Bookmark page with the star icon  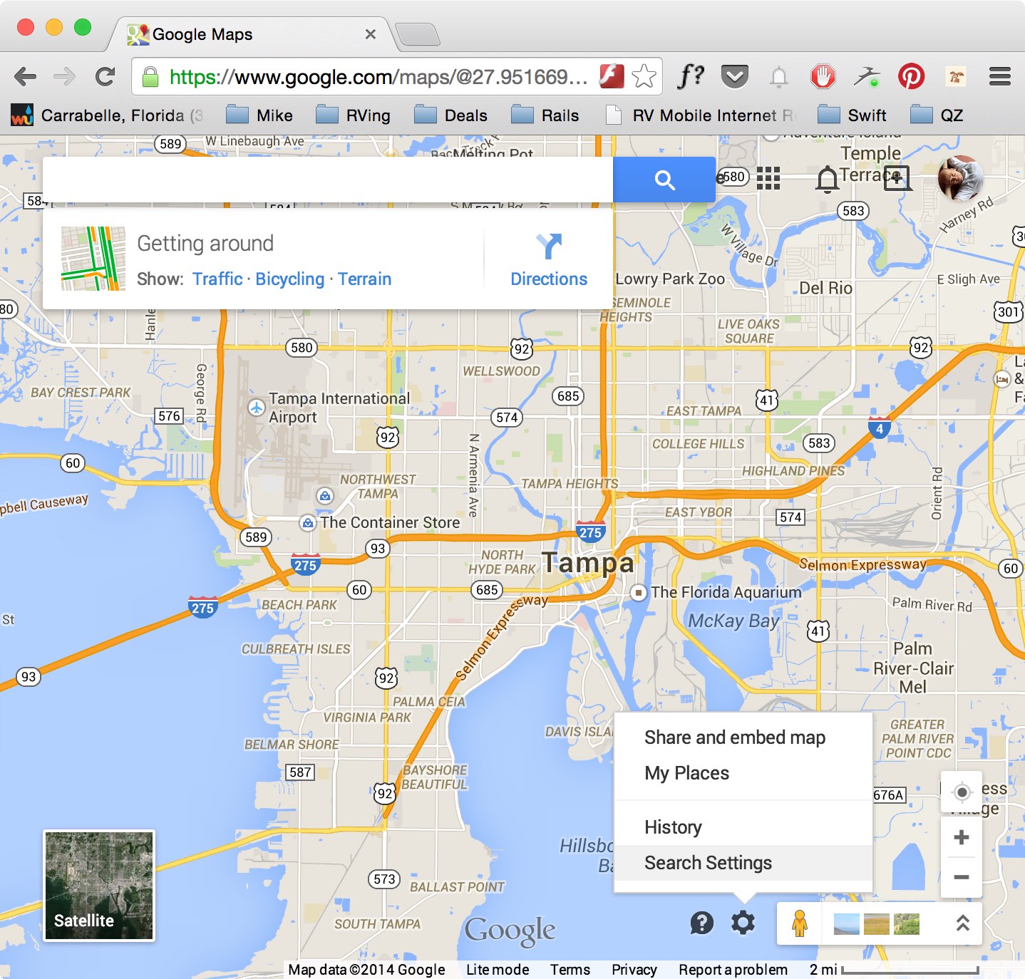click(644, 76)
